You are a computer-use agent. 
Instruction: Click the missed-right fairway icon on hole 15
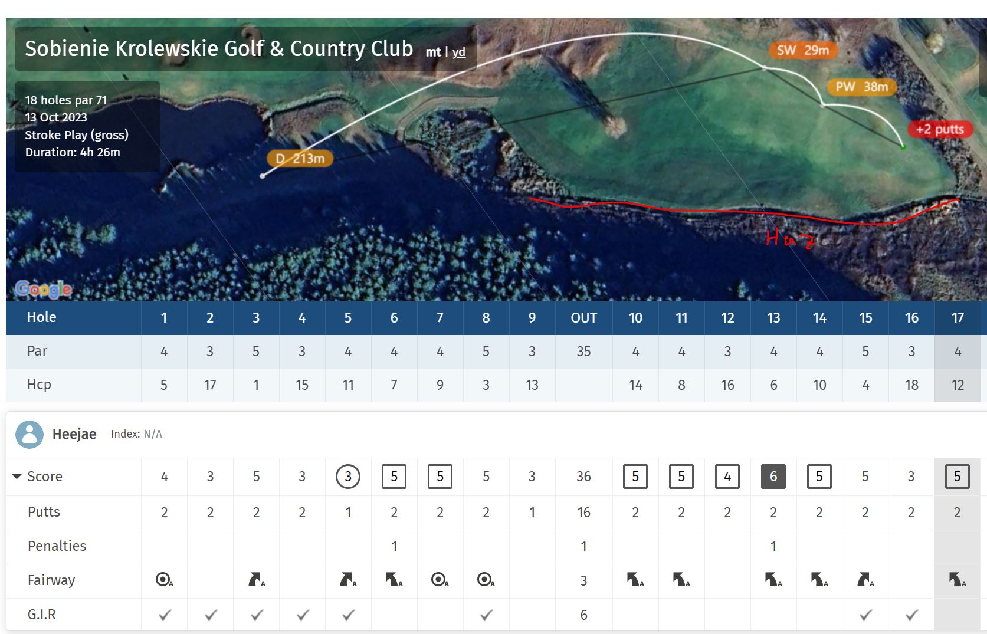865,580
